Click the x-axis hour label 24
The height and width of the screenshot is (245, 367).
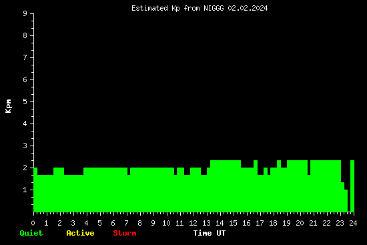[353, 223]
